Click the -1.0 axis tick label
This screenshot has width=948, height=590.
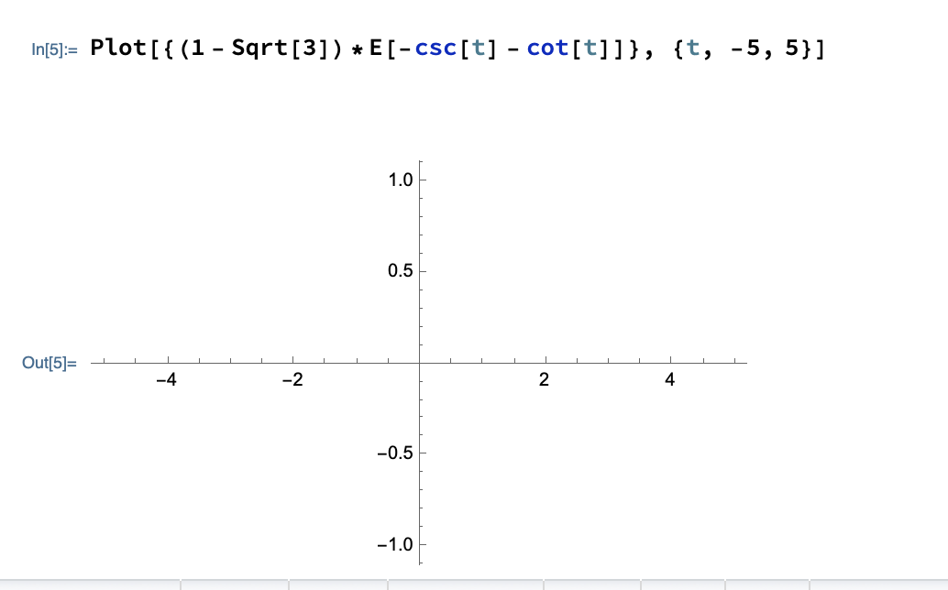tap(393, 543)
